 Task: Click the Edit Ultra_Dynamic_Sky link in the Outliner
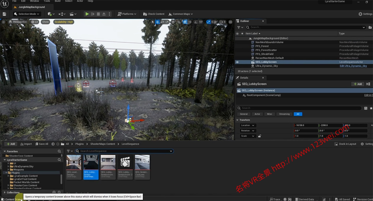(x=354, y=66)
